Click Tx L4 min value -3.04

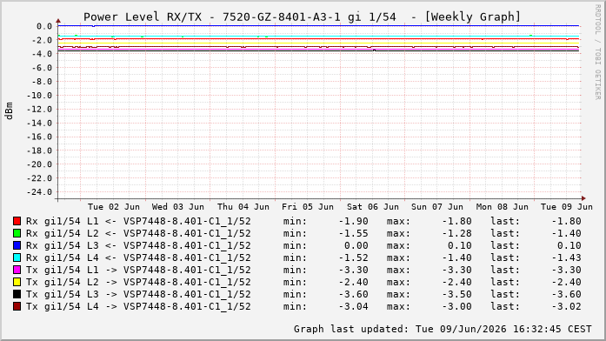[x=354, y=306]
